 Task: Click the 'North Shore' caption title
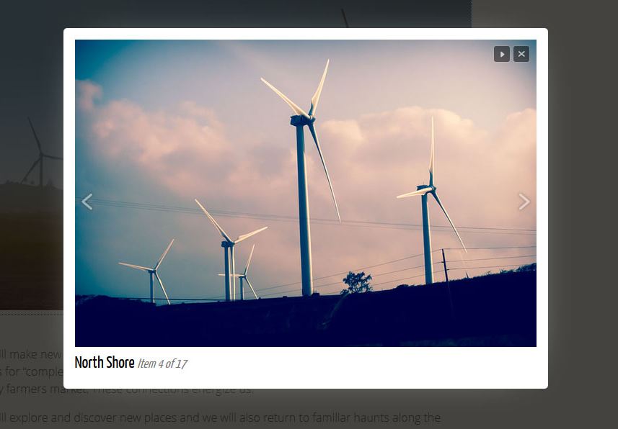click(x=105, y=363)
